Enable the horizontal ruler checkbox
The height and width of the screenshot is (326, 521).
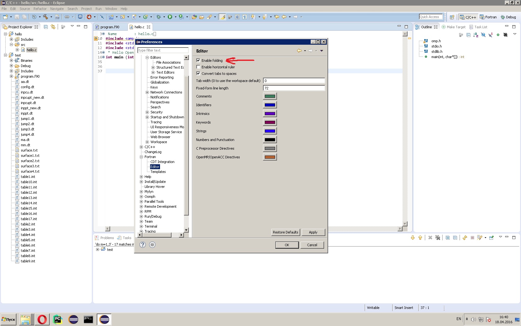click(x=198, y=67)
